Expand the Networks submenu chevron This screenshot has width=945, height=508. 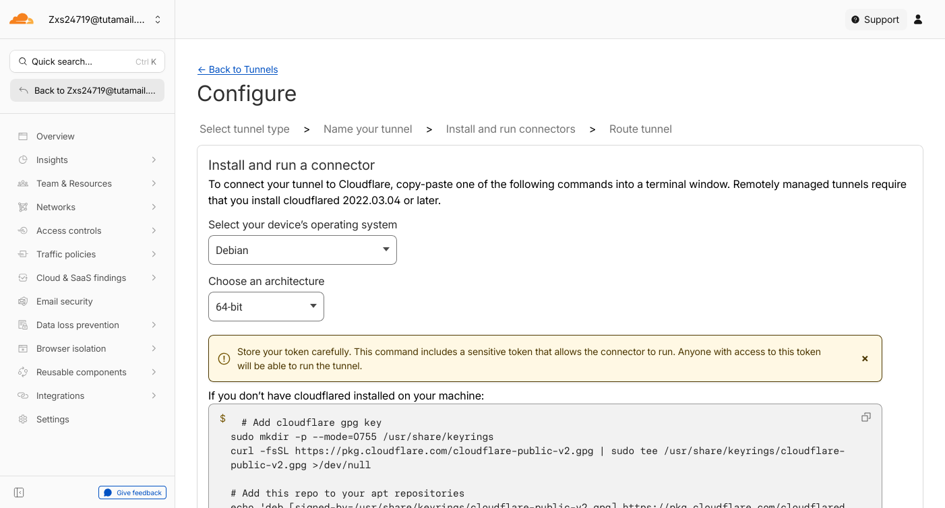tap(154, 207)
